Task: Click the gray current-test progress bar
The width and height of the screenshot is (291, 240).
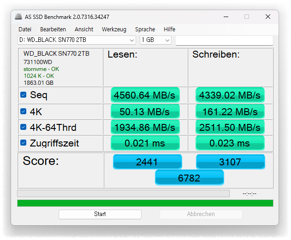Action: 124,193
